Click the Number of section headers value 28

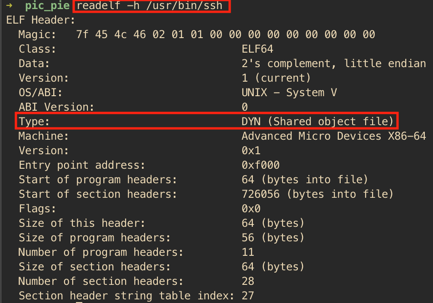pyautogui.click(x=248, y=281)
